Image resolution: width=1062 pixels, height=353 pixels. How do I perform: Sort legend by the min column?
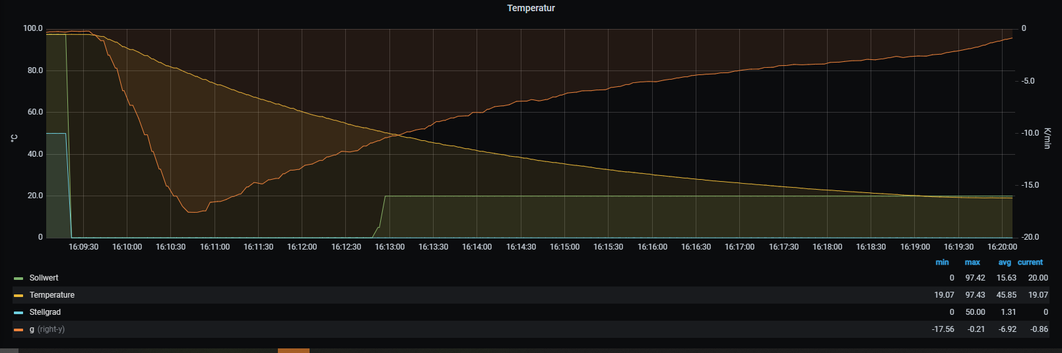point(942,262)
